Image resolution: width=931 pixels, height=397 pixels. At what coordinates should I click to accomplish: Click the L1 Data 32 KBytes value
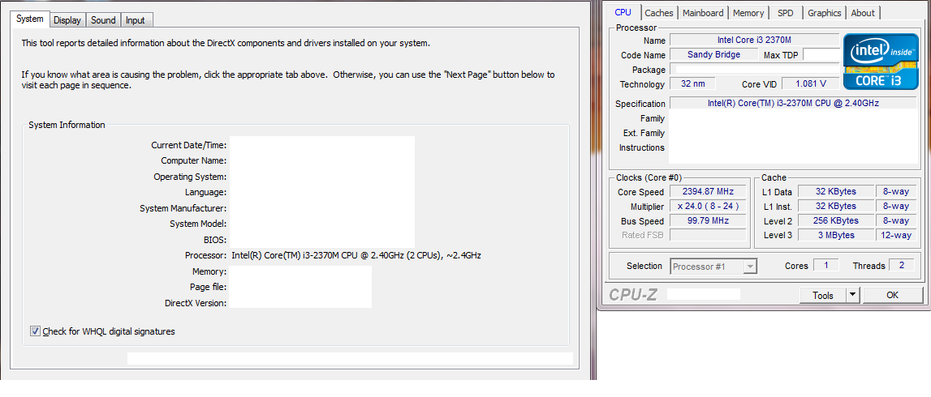click(836, 191)
